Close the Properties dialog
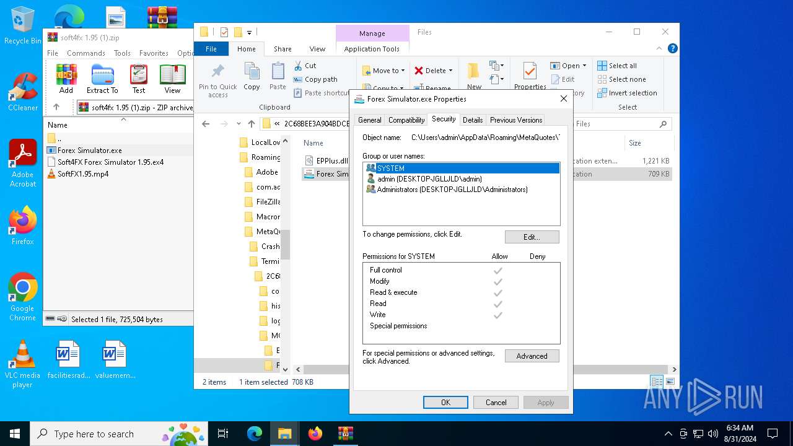Image resolution: width=793 pixels, height=446 pixels. pos(563,99)
